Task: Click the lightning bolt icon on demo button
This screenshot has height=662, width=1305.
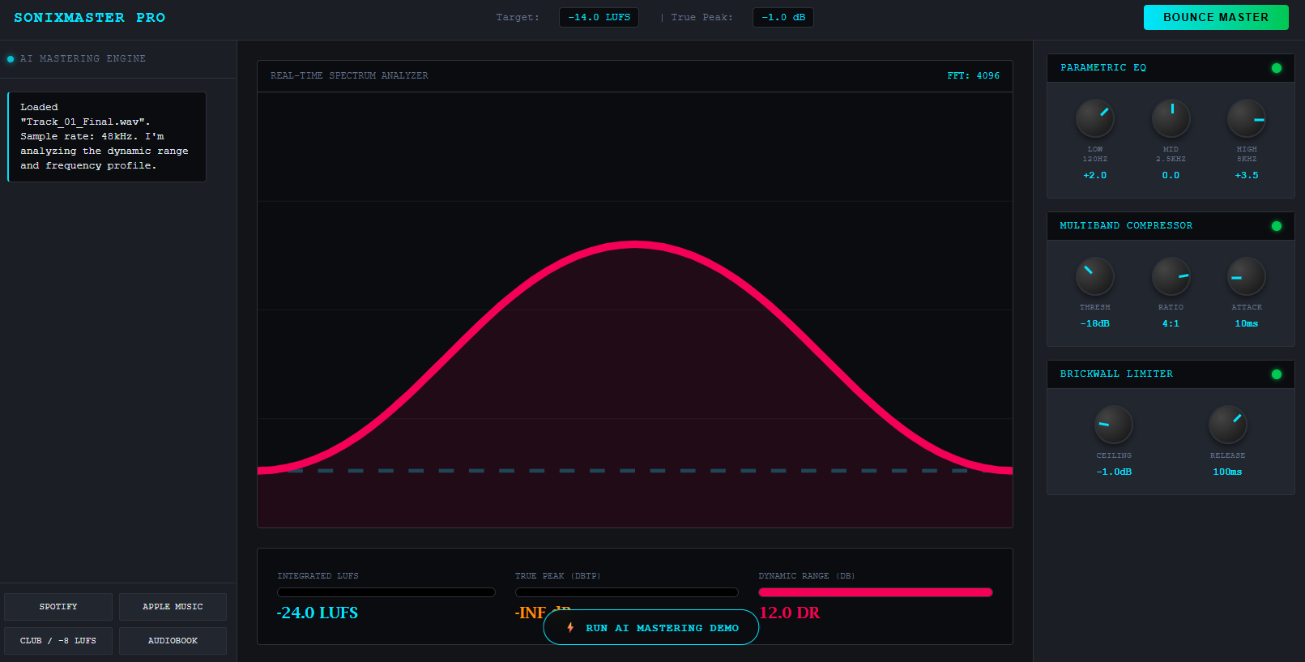Action: tap(570, 627)
